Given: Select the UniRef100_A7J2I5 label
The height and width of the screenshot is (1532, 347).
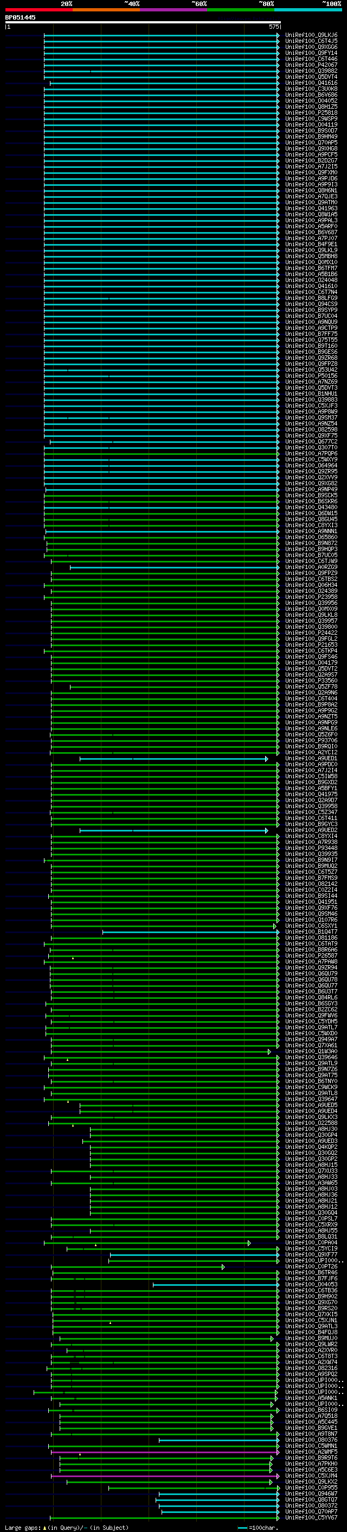Looking at the screenshot, I should [x=311, y=166].
